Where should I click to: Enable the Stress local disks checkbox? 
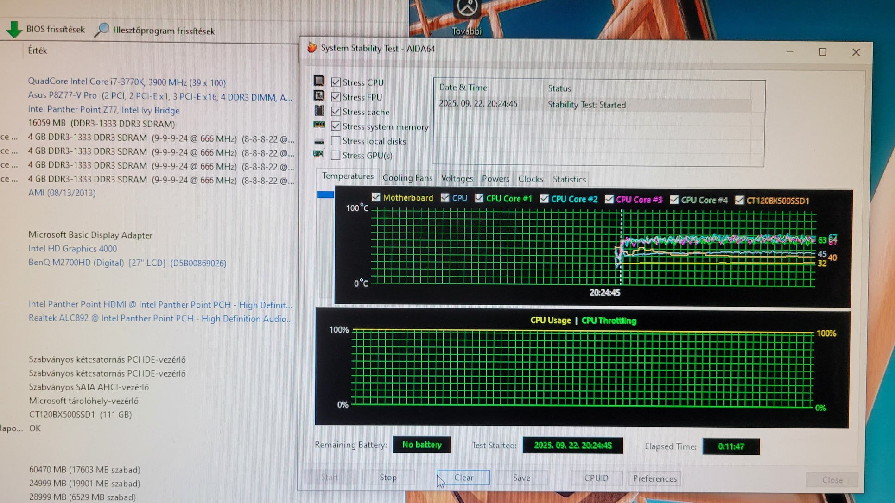(336, 141)
